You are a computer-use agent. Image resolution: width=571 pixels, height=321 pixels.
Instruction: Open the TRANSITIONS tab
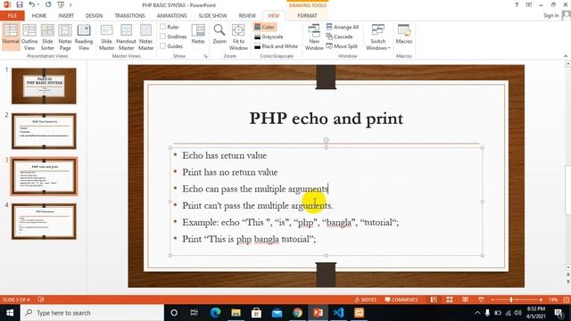pyautogui.click(x=129, y=16)
